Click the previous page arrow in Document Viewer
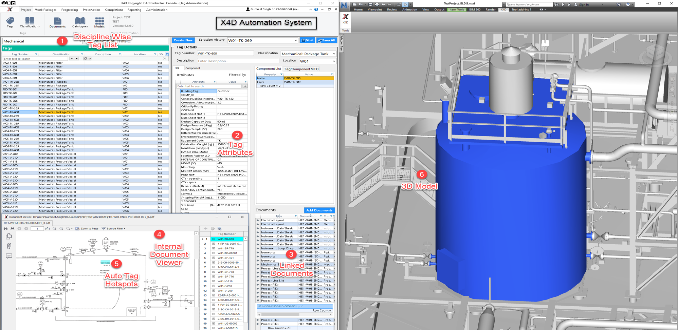 (19, 229)
